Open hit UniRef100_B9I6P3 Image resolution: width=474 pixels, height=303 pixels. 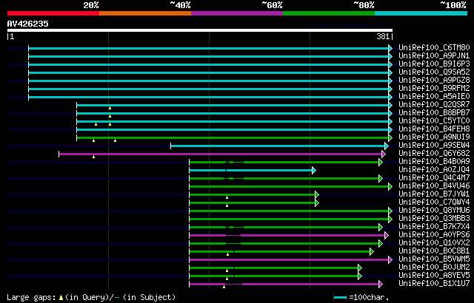pos(434,64)
